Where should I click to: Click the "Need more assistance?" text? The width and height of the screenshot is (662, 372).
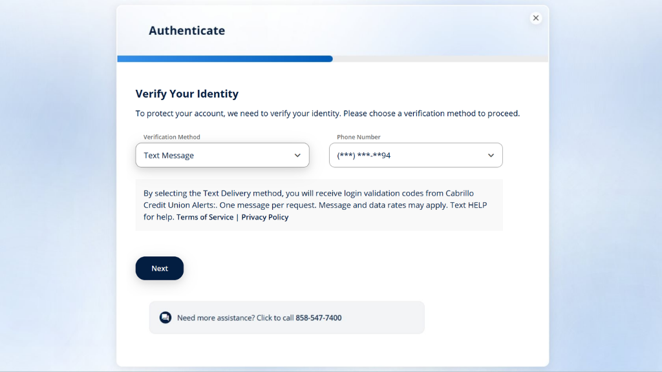[x=216, y=318]
